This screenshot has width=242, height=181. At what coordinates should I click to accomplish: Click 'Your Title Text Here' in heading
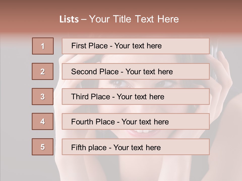point(134,19)
